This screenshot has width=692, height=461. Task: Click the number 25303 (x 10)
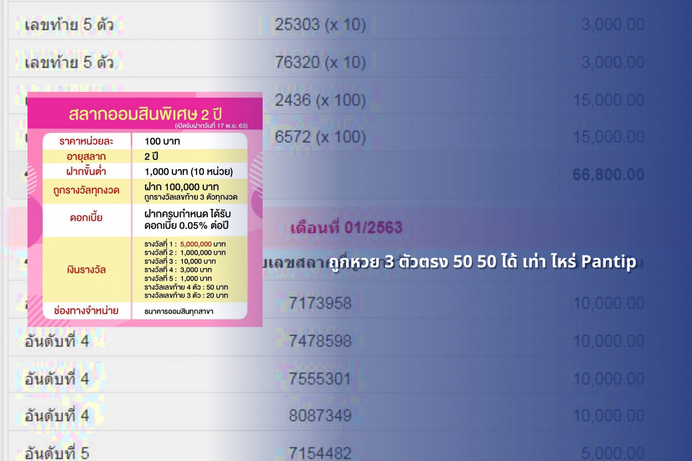(320, 24)
